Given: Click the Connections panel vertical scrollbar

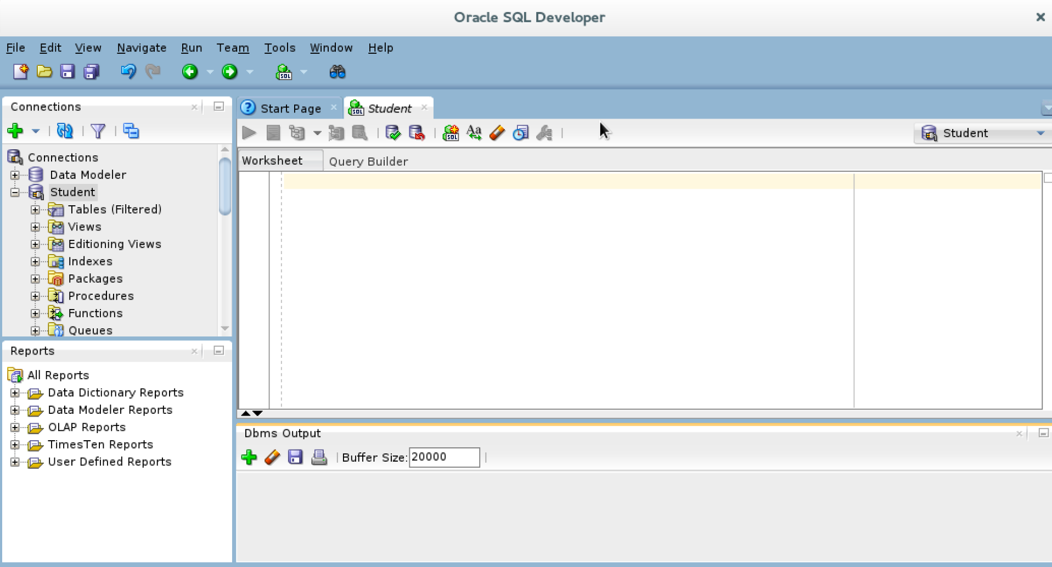Looking at the screenshot, I should pos(224,187).
